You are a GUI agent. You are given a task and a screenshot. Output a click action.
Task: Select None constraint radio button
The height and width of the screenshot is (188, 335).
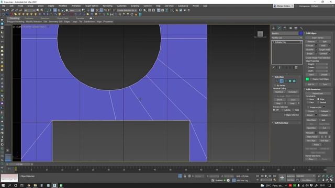[x=308, y=99]
